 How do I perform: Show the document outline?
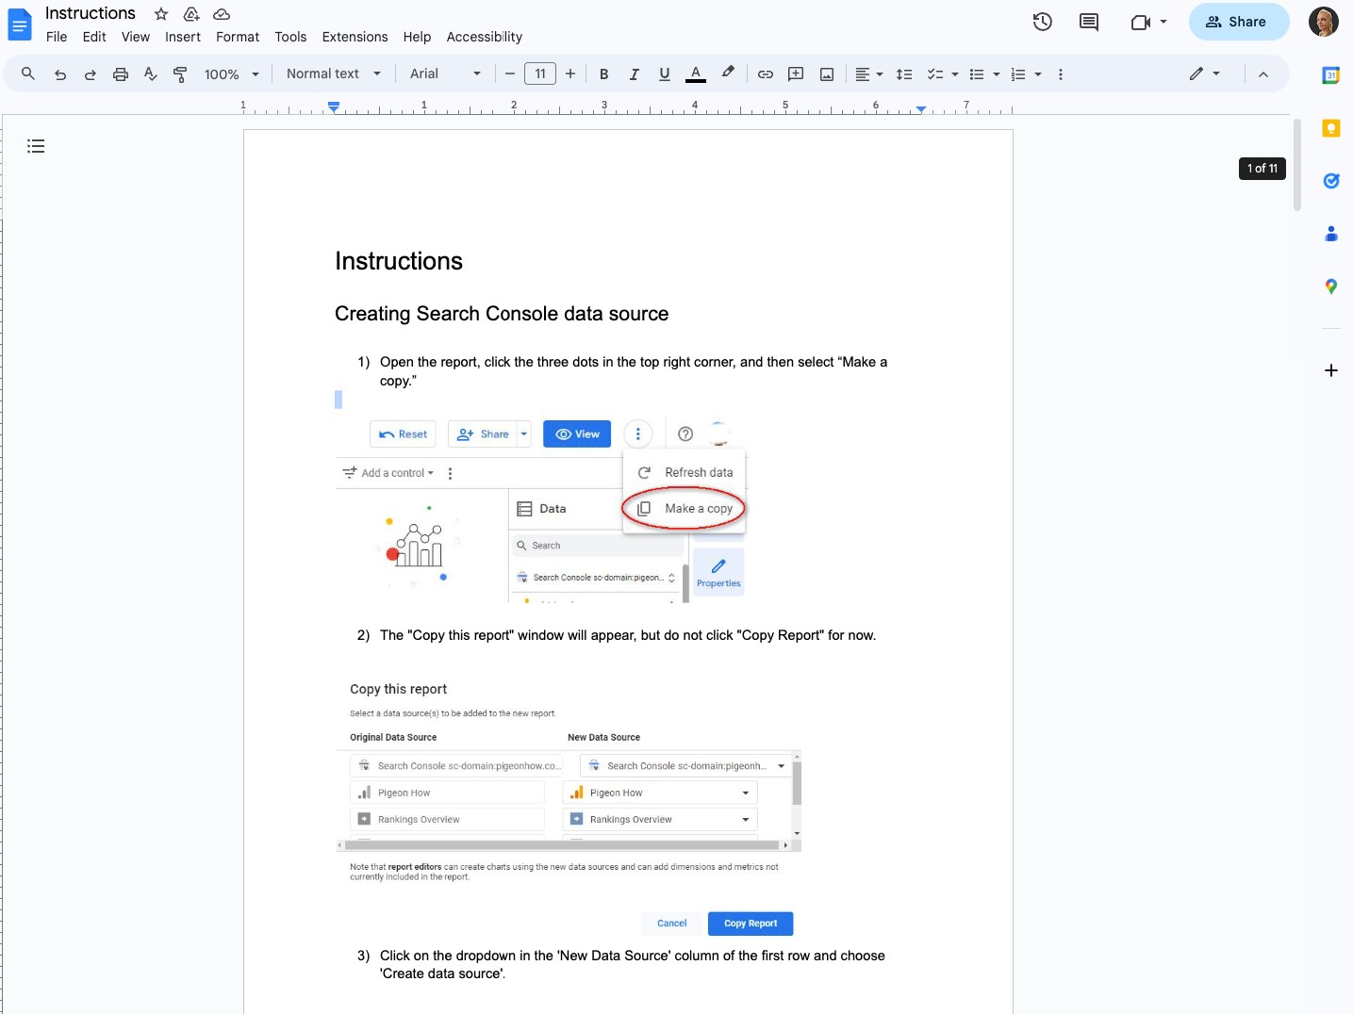36,146
